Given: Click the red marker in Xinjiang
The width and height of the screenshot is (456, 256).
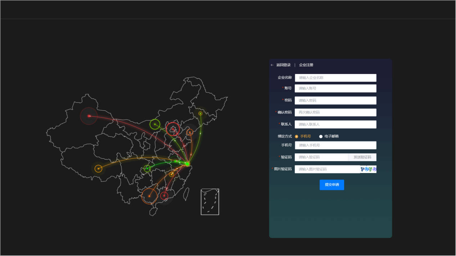Looking at the screenshot, I should tap(89, 116).
